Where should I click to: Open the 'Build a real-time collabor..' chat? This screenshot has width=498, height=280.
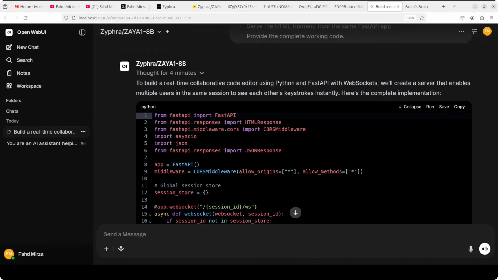pos(44,132)
